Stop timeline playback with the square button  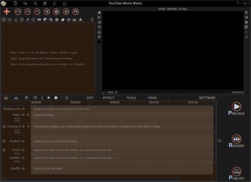56,98
